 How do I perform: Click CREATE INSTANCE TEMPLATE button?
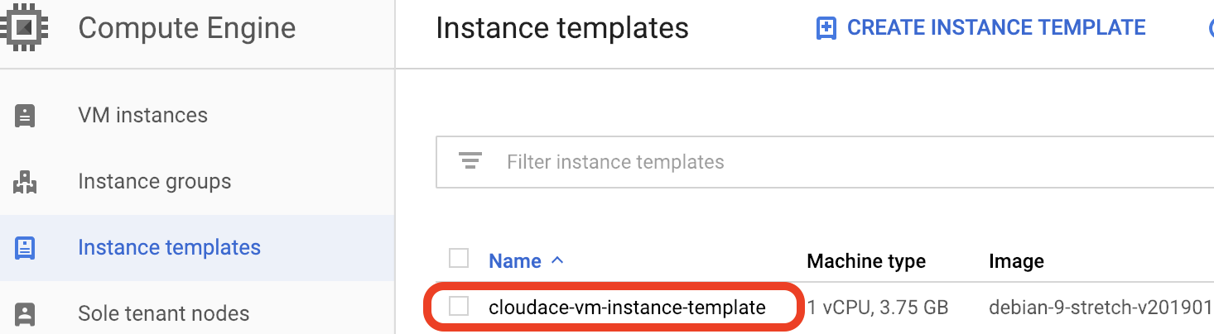tap(981, 28)
